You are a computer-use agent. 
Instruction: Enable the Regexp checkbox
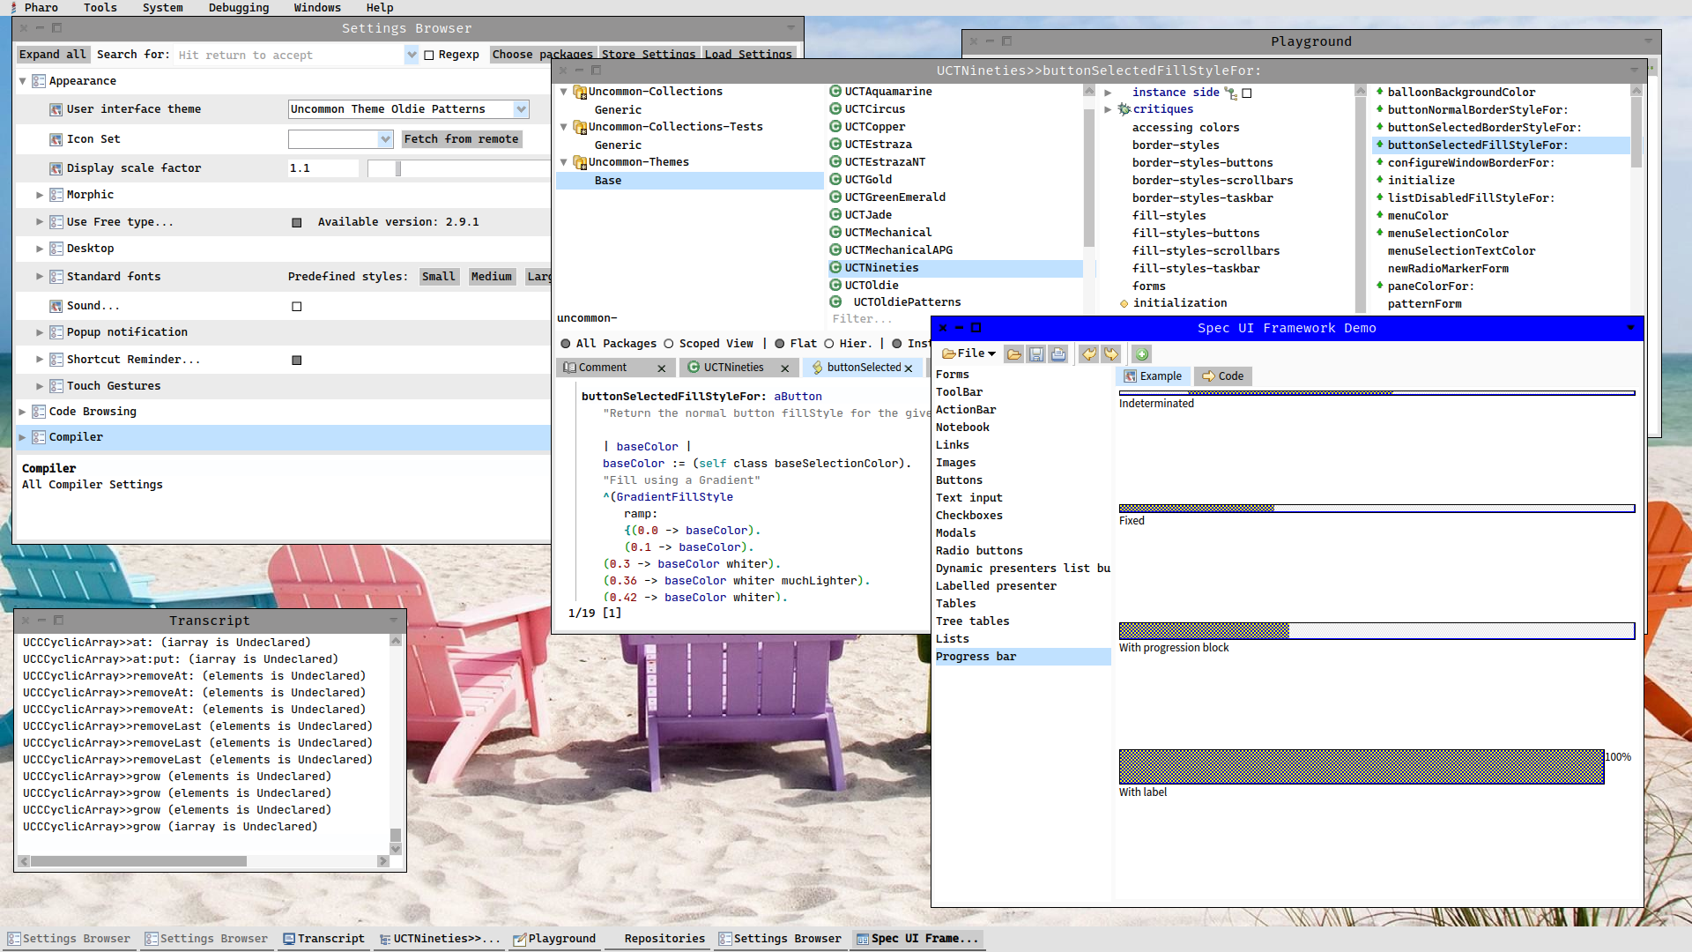click(429, 56)
